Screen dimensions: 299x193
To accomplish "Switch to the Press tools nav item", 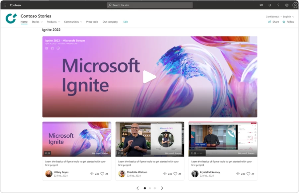I will [x=92, y=22].
